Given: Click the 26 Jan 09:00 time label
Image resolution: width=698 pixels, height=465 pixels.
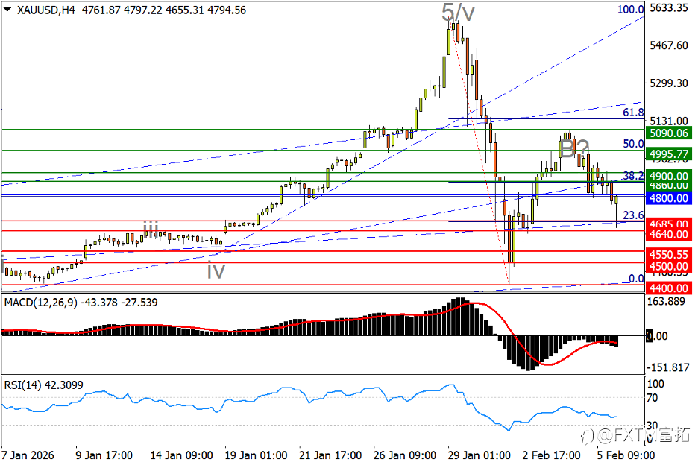Looking at the screenshot, I should point(405,455).
